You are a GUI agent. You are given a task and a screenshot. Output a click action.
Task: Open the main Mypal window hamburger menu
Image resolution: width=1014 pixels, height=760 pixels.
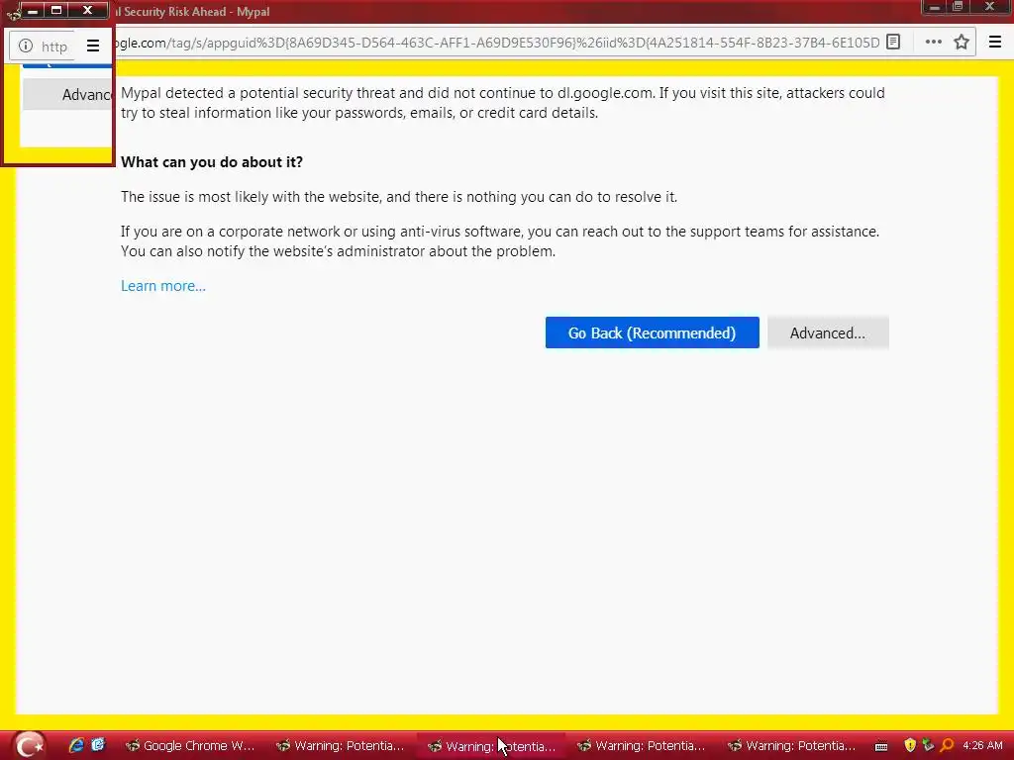click(x=994, y=42)
